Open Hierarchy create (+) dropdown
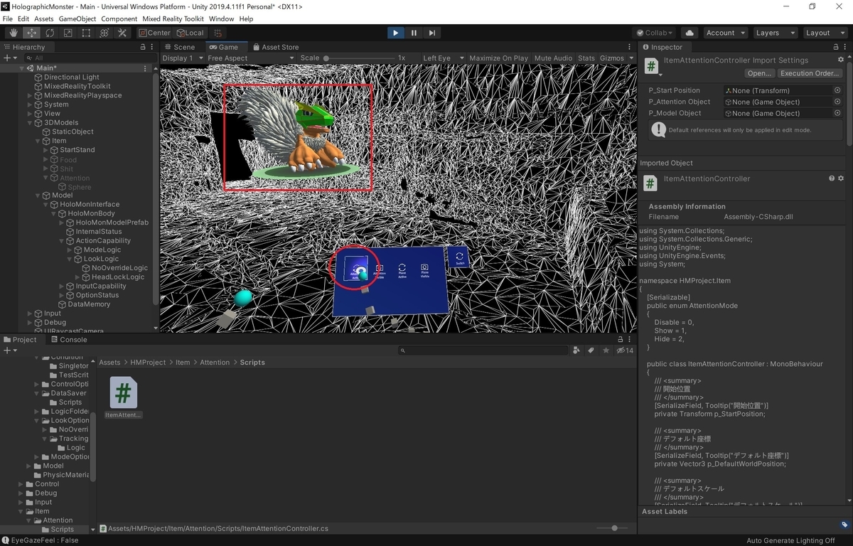853x546 pixels. 9,58
